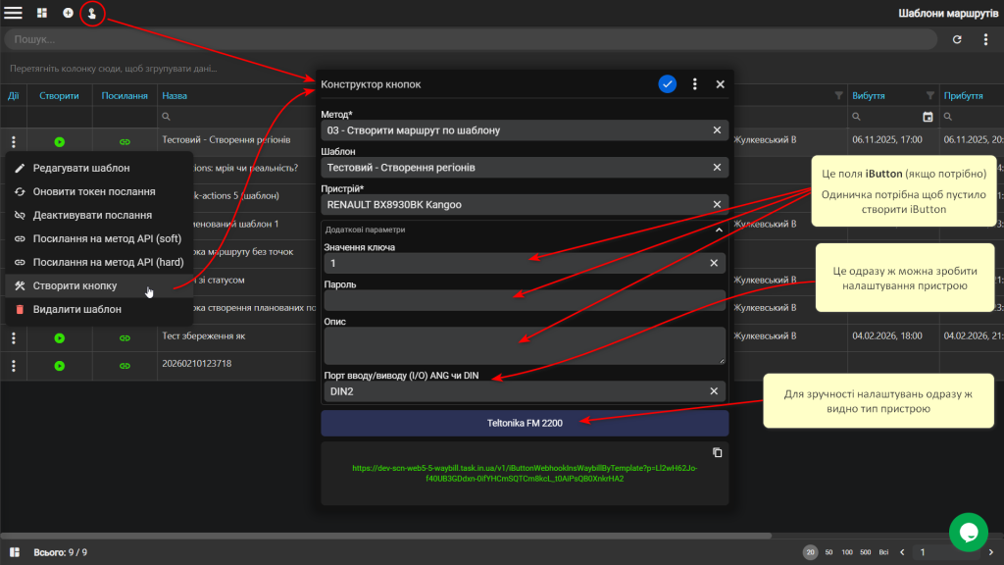Set page size to 20
This screenshot has width=1004, height=565.
coord(810,552)
